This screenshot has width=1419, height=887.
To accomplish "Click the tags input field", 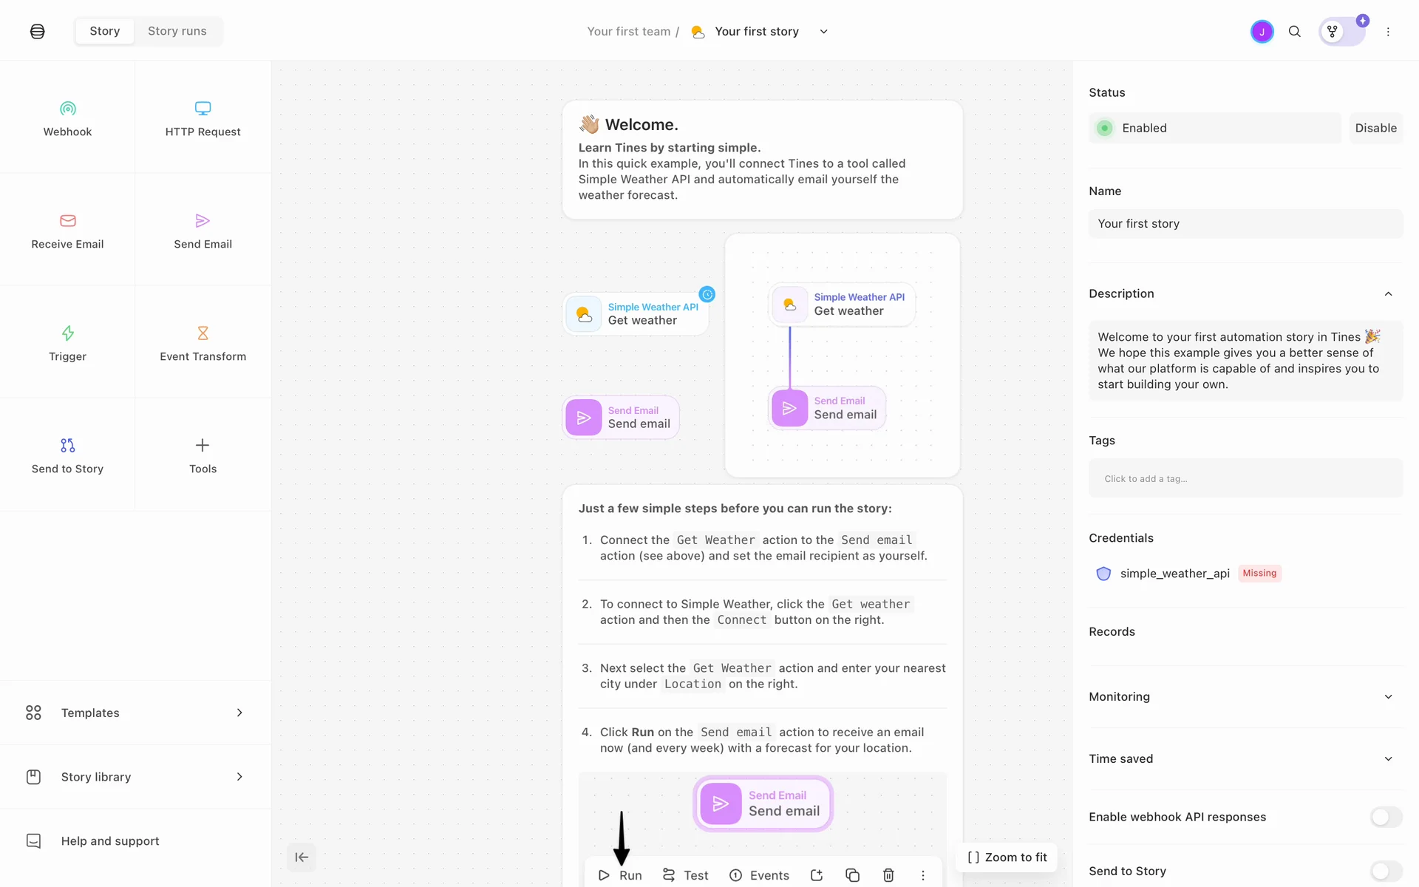I will click(1245, 479).
